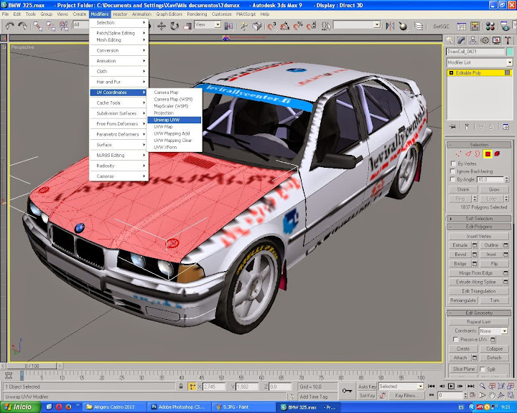This screenshot has height=413, width=517.
Task: Click Configure Modifier Sets icon
Action: pyautogui.click(x=506, y=126)
